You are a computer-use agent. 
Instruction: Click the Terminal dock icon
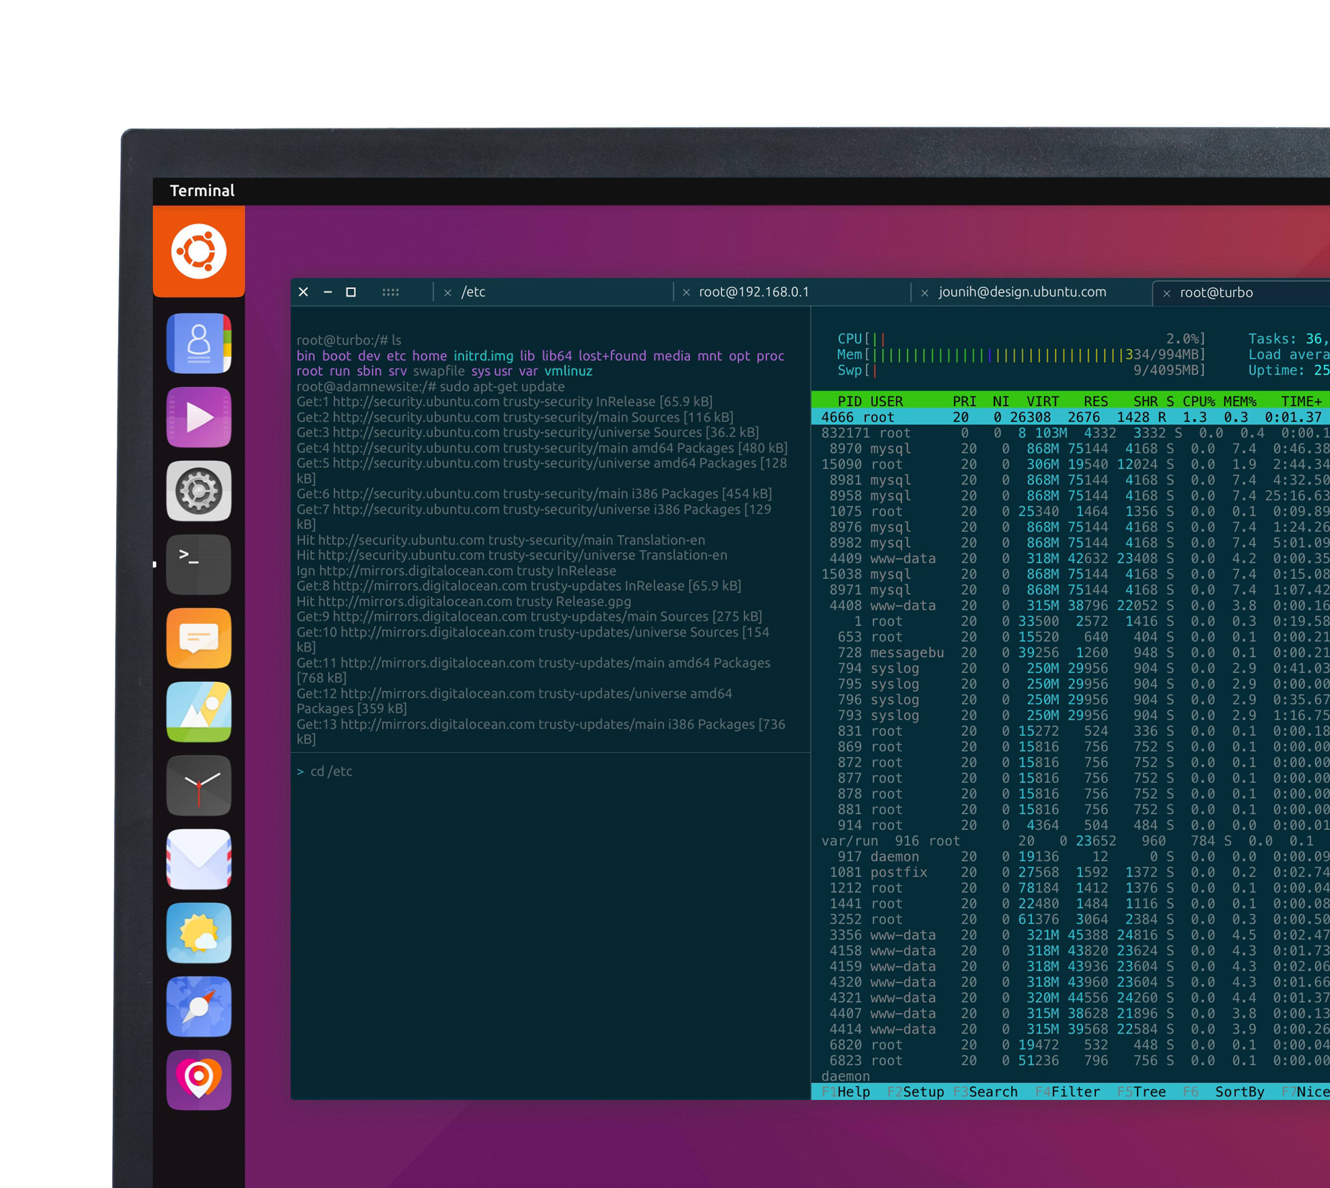(199, 564)
